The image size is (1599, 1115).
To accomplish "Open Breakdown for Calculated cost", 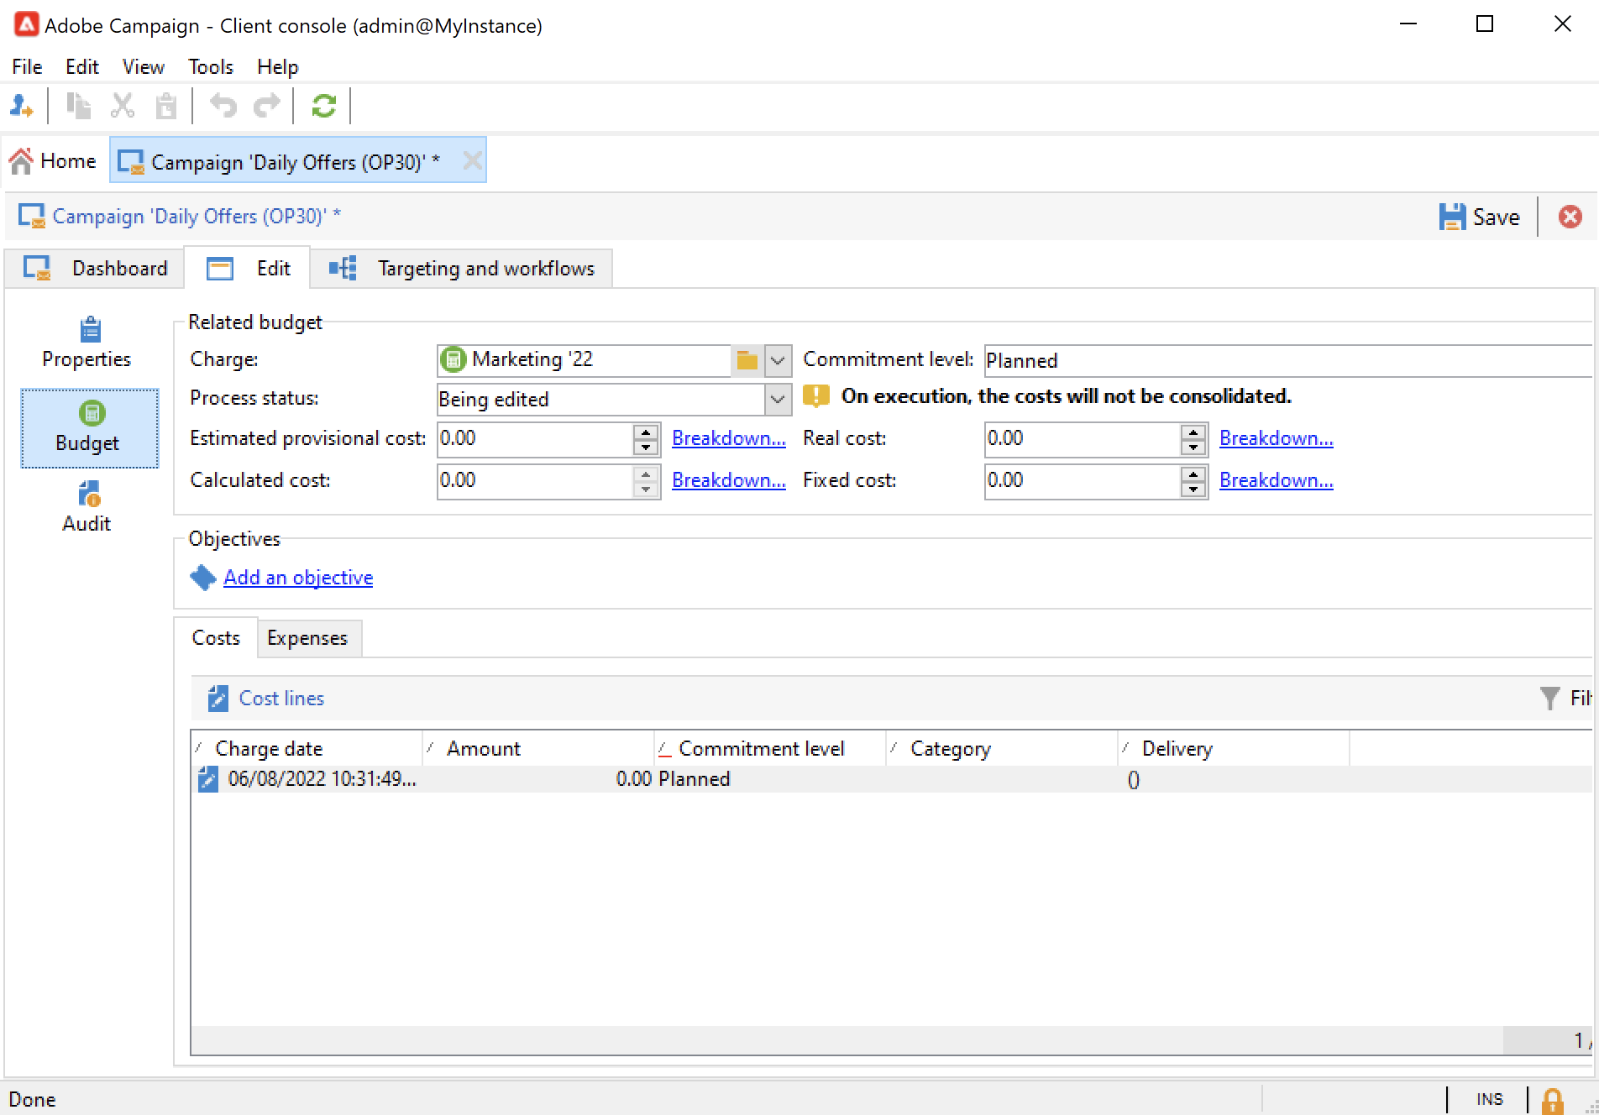I will pos(729,480).
